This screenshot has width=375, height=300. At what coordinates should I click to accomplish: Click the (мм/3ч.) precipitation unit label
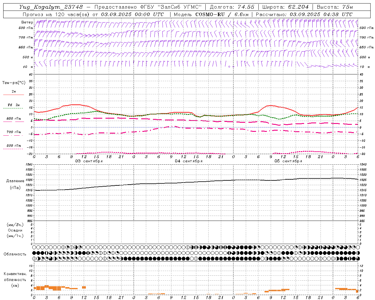[x=15, y=225]
